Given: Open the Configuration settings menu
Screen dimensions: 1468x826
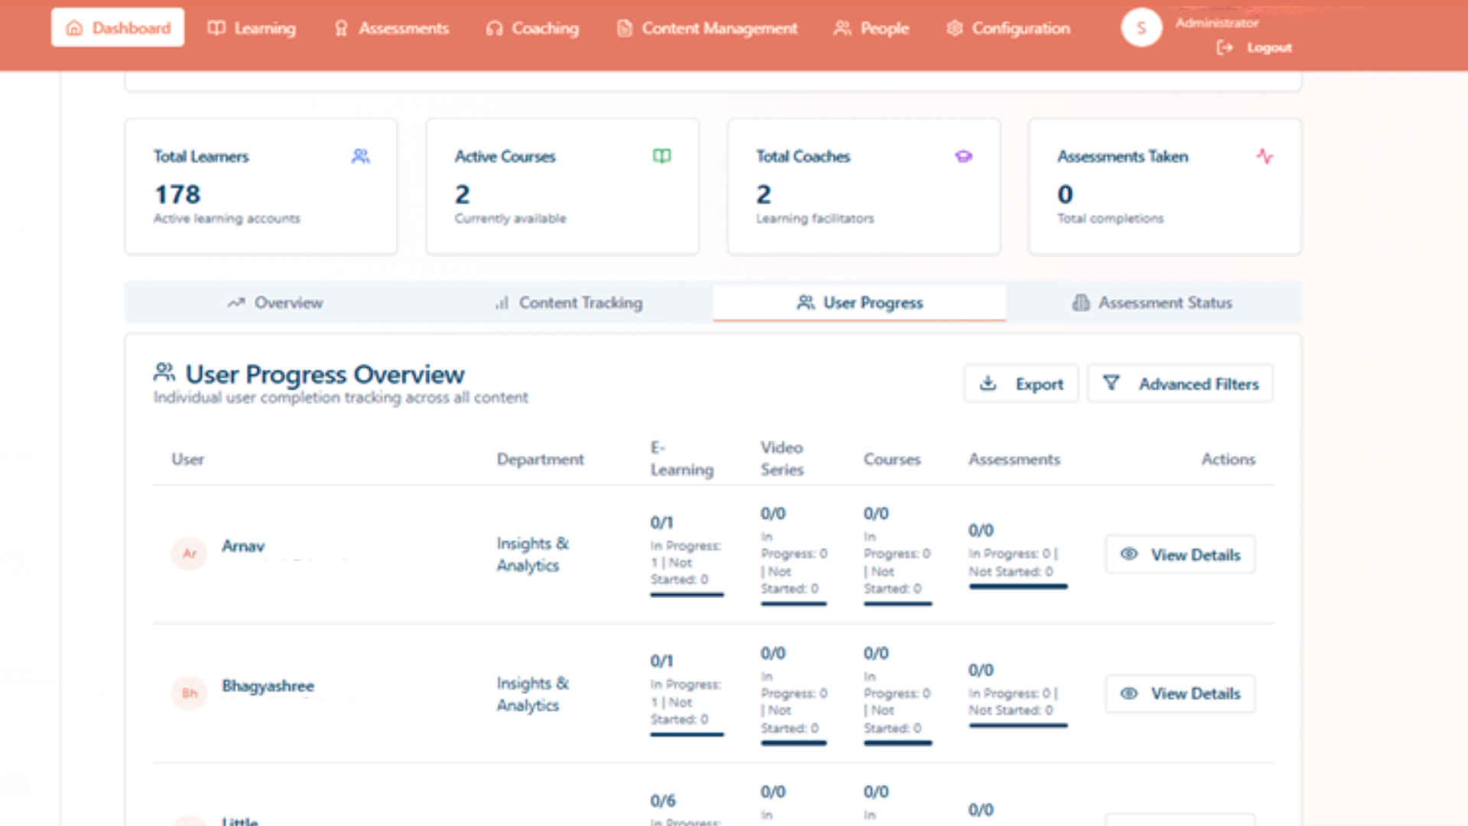Looking at the screenshot, I should coord(1008,28).
